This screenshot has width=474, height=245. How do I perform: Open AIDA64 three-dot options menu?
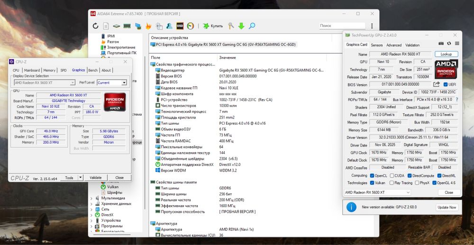[372, 26]
